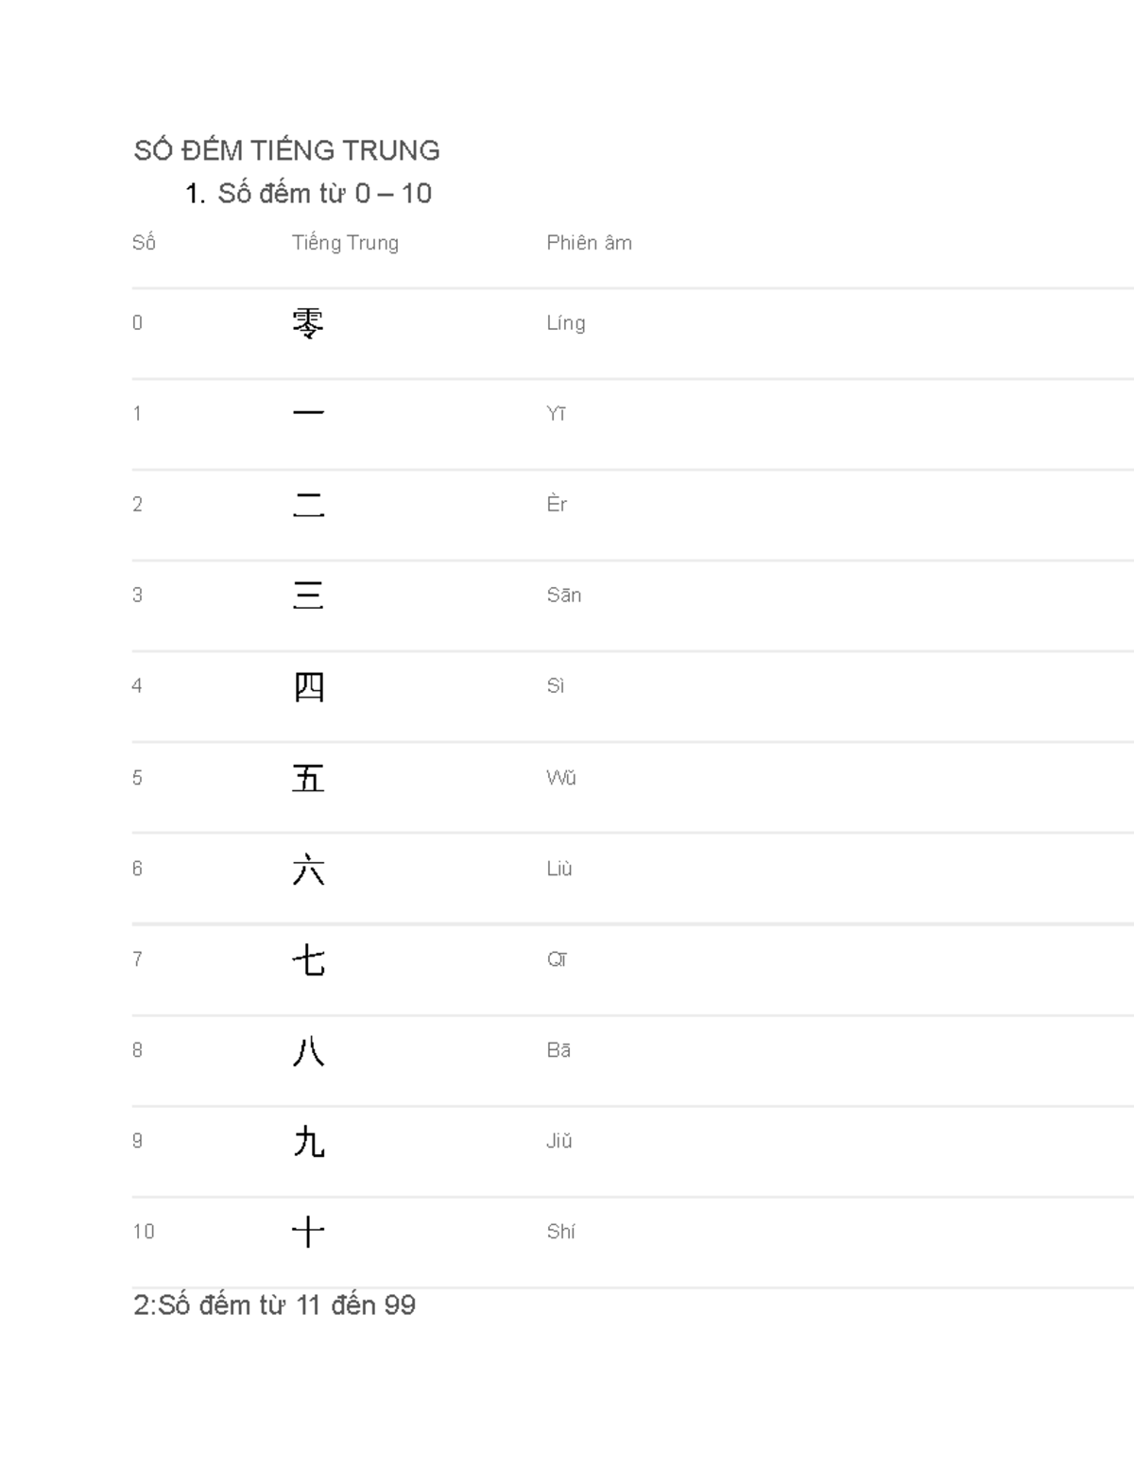Click the "Phiên âm" column header
Viewport: 1134px width, 1468px height.
[589, 243]
